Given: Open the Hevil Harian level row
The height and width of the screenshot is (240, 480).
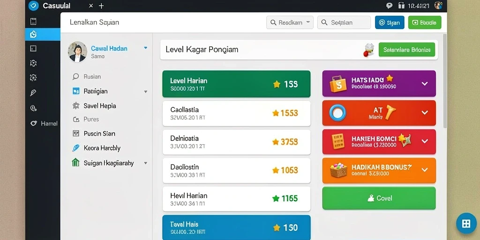Looking at the screenshot, I should (236, 199).
